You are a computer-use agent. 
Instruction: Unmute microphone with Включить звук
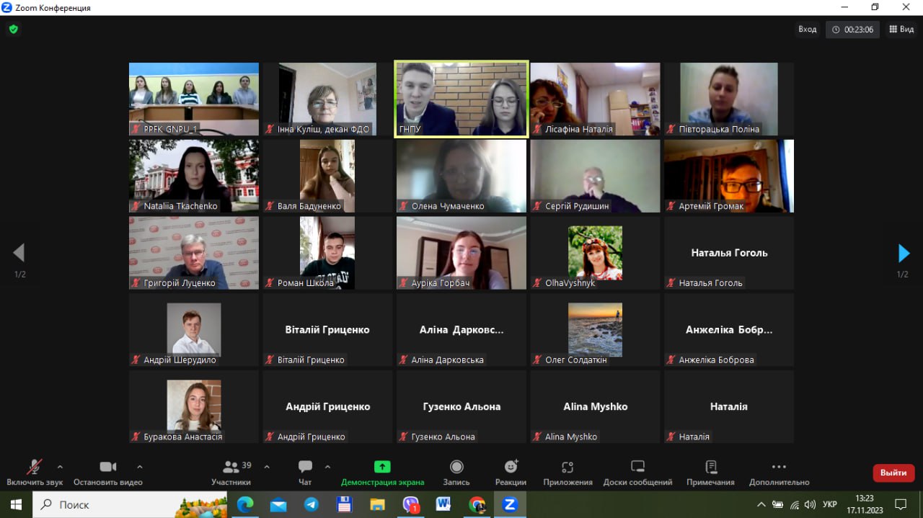35,473
